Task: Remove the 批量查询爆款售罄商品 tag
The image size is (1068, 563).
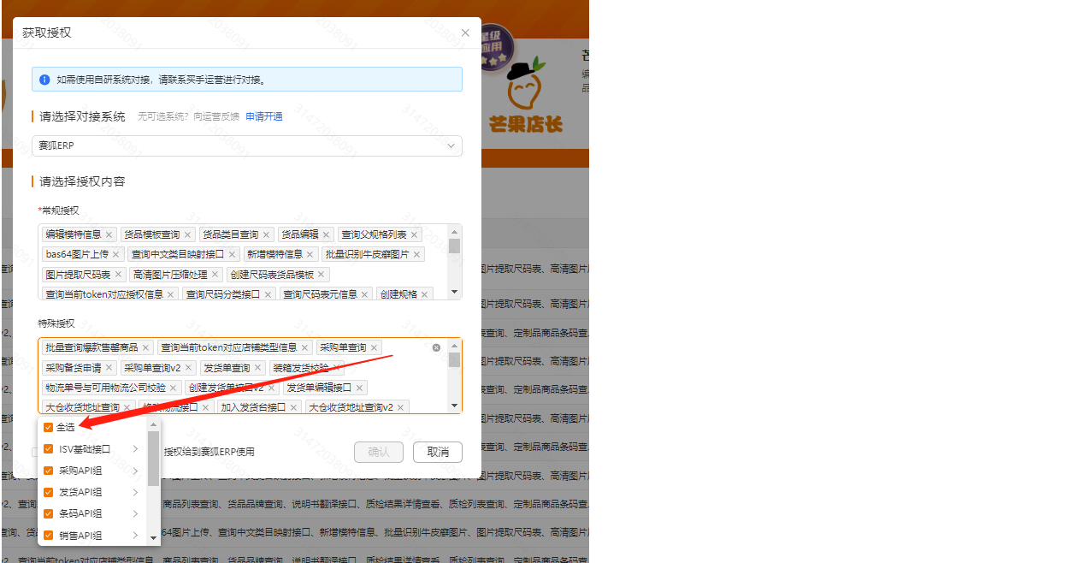Action: click(x=145, y=347)
